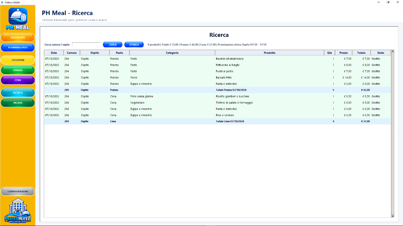Open the Incassi page
Viewport: 403px width, 226px height.
click(x=18, y=103)
